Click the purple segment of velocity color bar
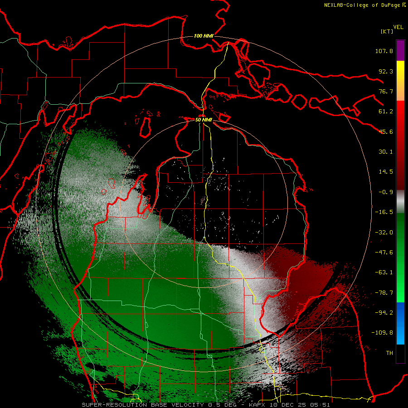 [x=400, y=51]
